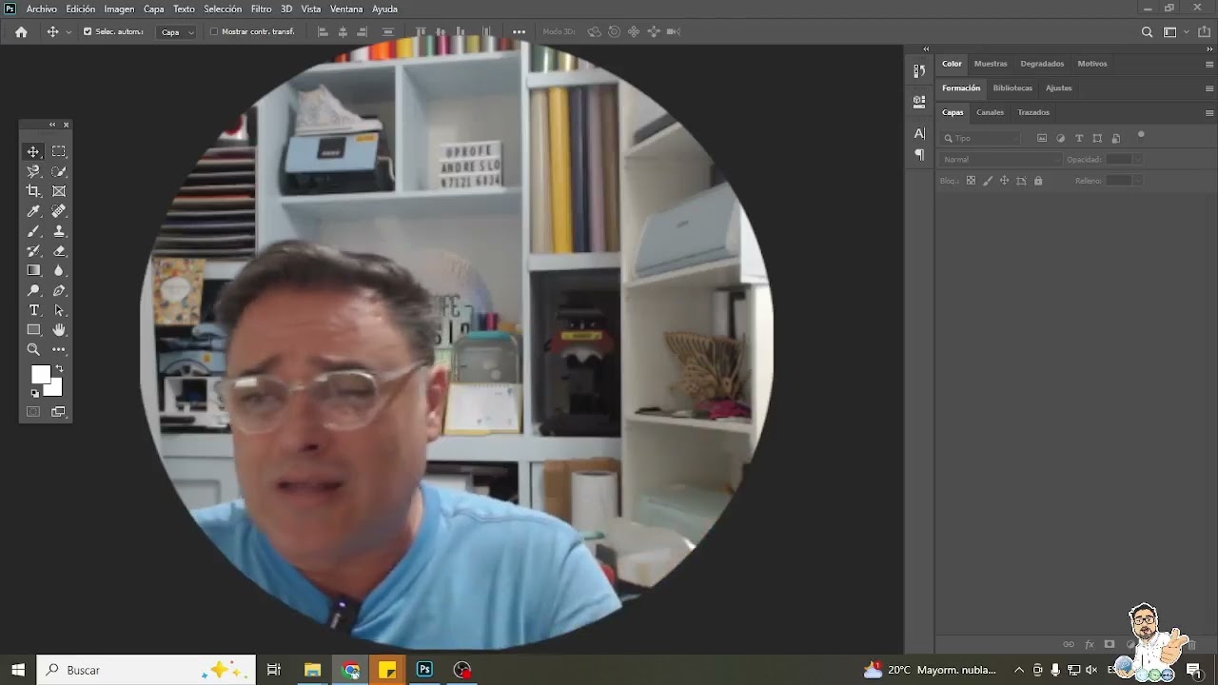
Task: Toggle lock all padlock icon
Action: [x=1038, y=181]
